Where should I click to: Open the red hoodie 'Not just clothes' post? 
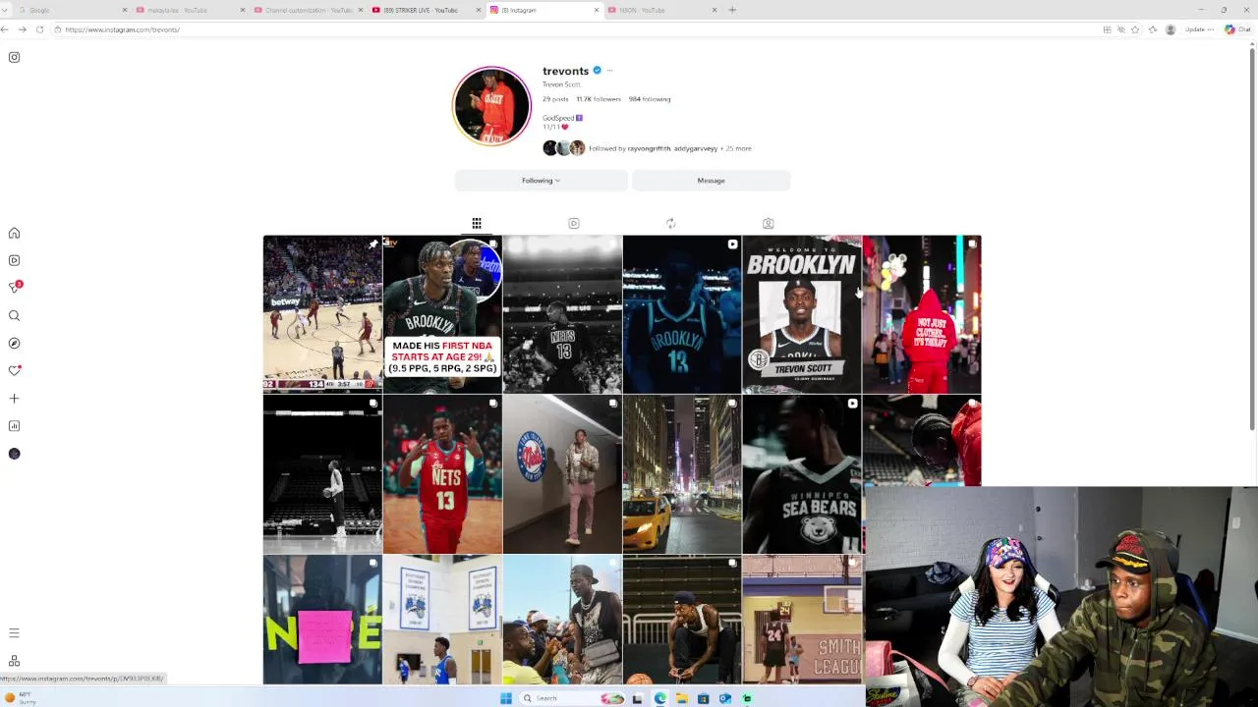pyautogui.click(x=922, y=313)
